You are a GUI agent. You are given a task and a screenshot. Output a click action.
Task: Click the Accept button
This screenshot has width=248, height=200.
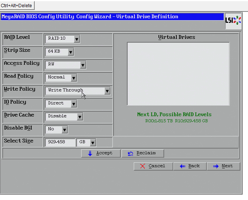click(x=101, y=153)
